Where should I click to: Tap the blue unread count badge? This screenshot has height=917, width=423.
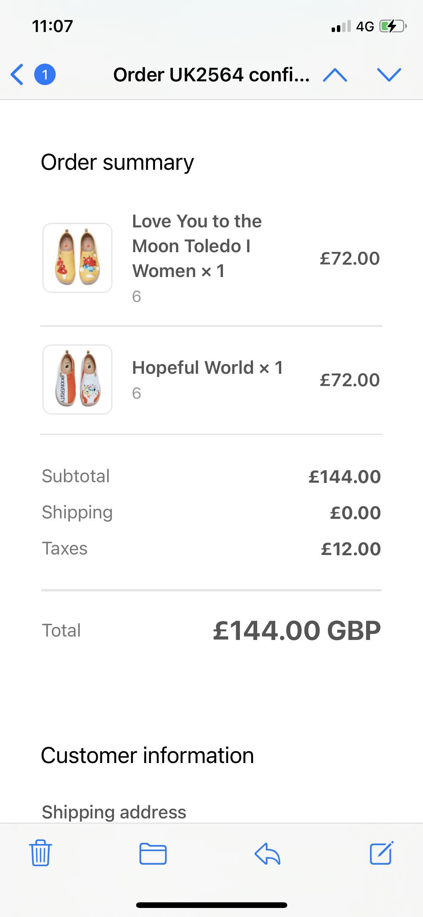coord(45,75)
